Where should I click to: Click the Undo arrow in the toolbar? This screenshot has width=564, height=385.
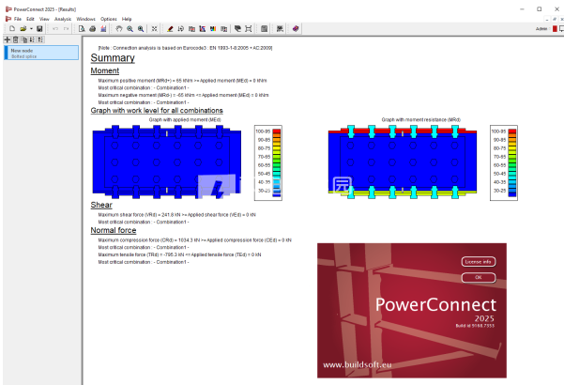click(55, 29)
